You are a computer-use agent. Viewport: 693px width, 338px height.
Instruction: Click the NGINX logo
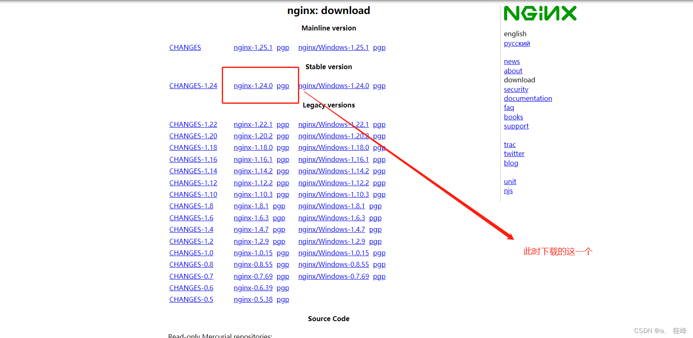point(540,13)
